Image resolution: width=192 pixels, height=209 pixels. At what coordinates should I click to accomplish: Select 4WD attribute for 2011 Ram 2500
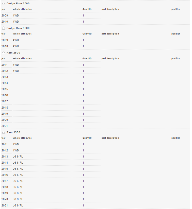click(16, 65)
